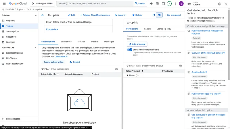Close the Tutorial panel
230x129 pixels.
(226, 4)
